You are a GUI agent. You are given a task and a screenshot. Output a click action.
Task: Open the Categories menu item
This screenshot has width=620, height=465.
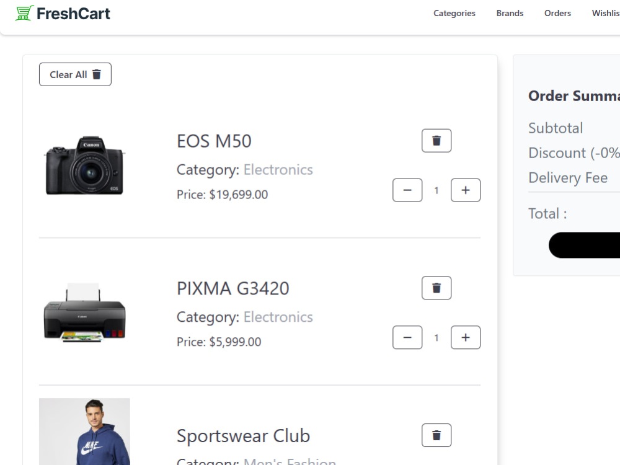pos(454,13)
